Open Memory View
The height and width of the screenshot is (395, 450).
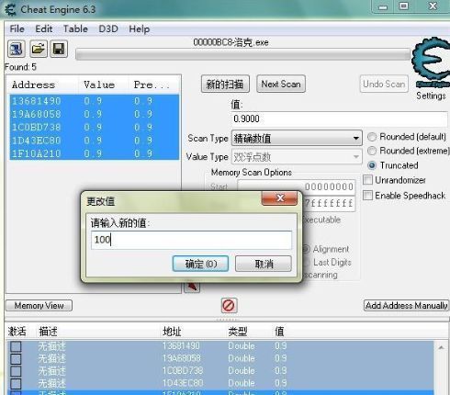coord(39,306)
